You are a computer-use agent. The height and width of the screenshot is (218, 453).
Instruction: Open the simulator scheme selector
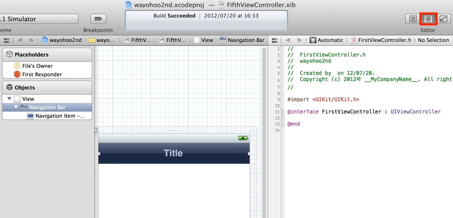click(x=39, y=19)
